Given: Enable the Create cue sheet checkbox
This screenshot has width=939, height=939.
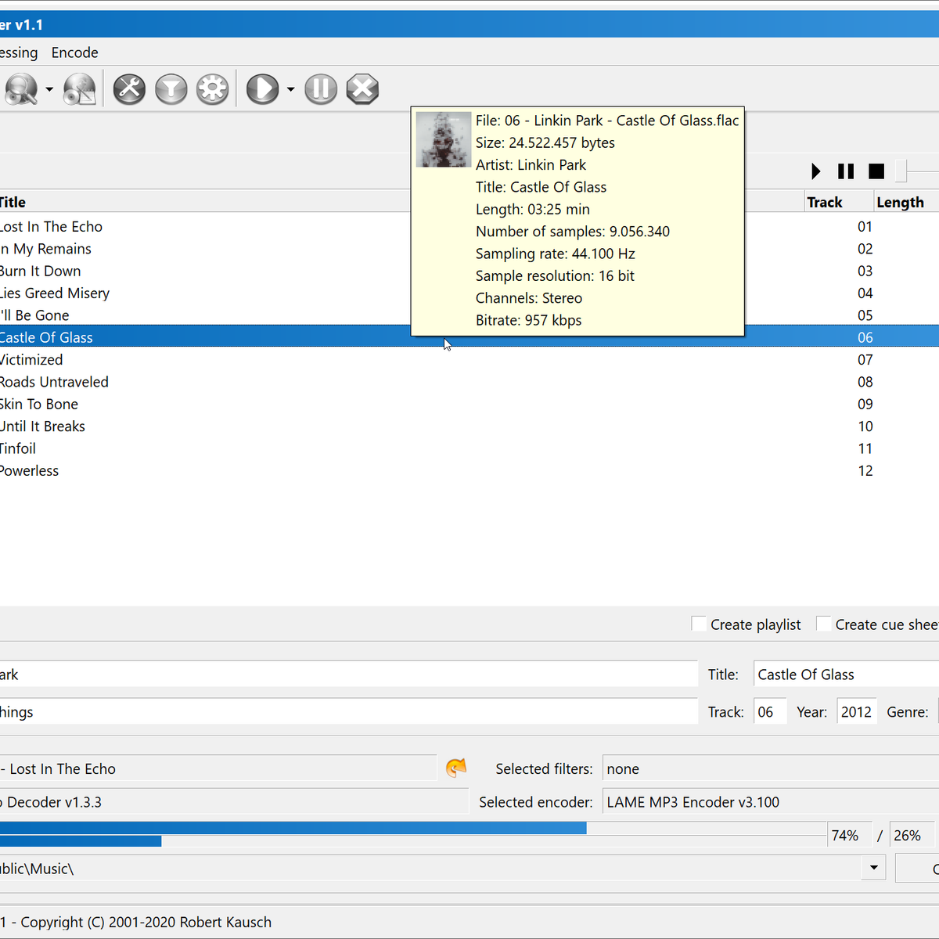Looking at the screenshot, I should point(823,624).
